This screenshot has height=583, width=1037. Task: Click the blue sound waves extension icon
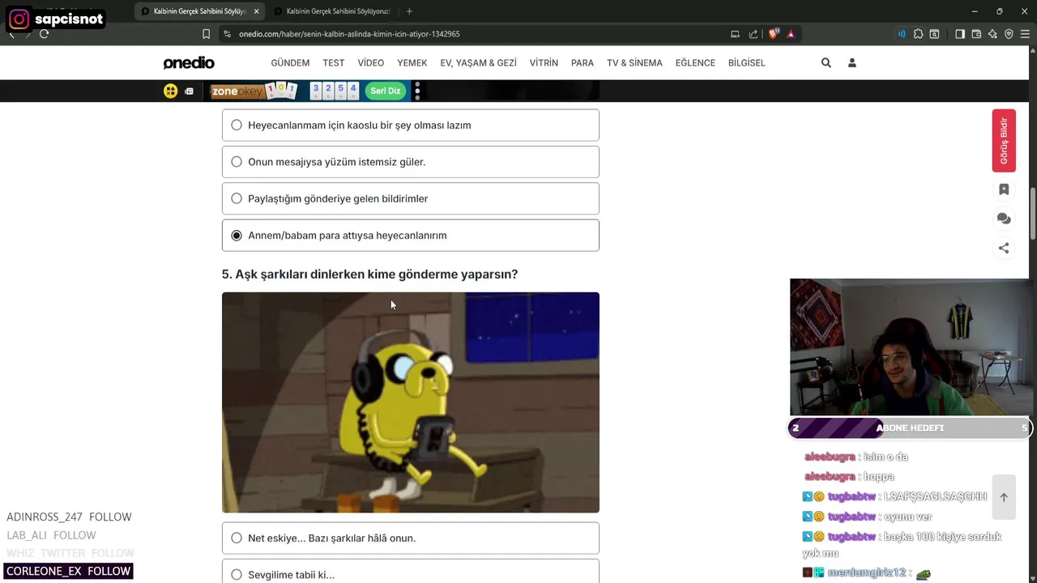[x=901, y=34]
